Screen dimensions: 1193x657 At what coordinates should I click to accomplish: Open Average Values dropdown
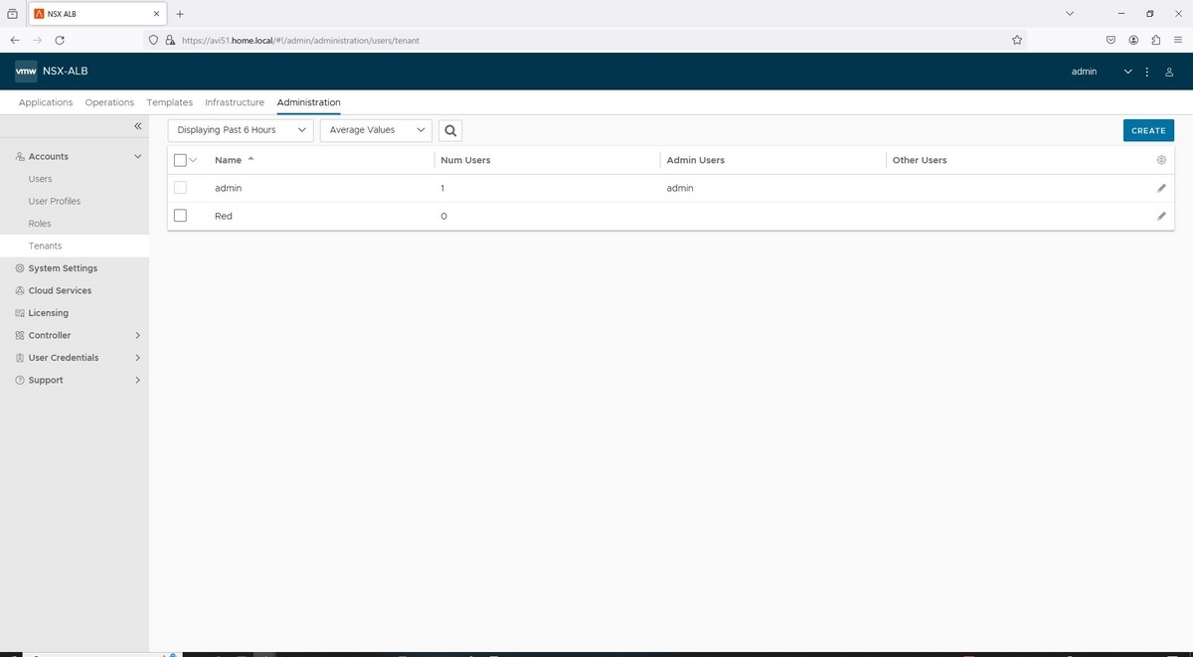376,130
